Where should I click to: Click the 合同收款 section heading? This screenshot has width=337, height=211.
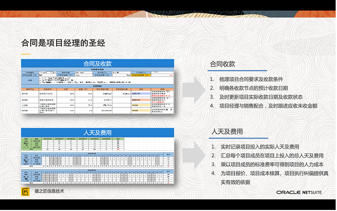[222, 64]
